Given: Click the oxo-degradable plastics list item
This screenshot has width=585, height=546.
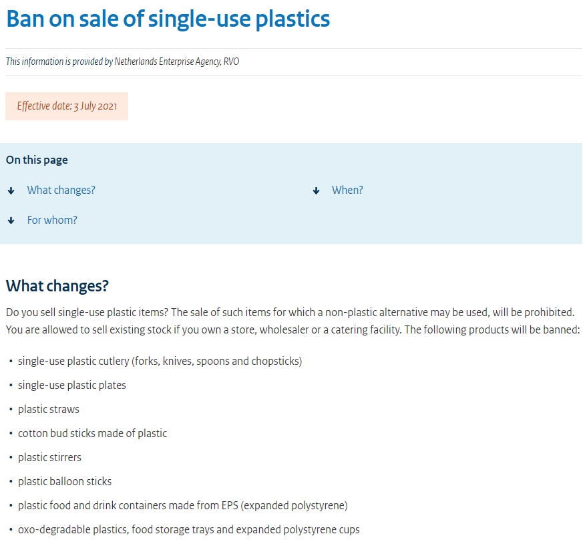Looking at the screenshot, I should pos(188,530).
